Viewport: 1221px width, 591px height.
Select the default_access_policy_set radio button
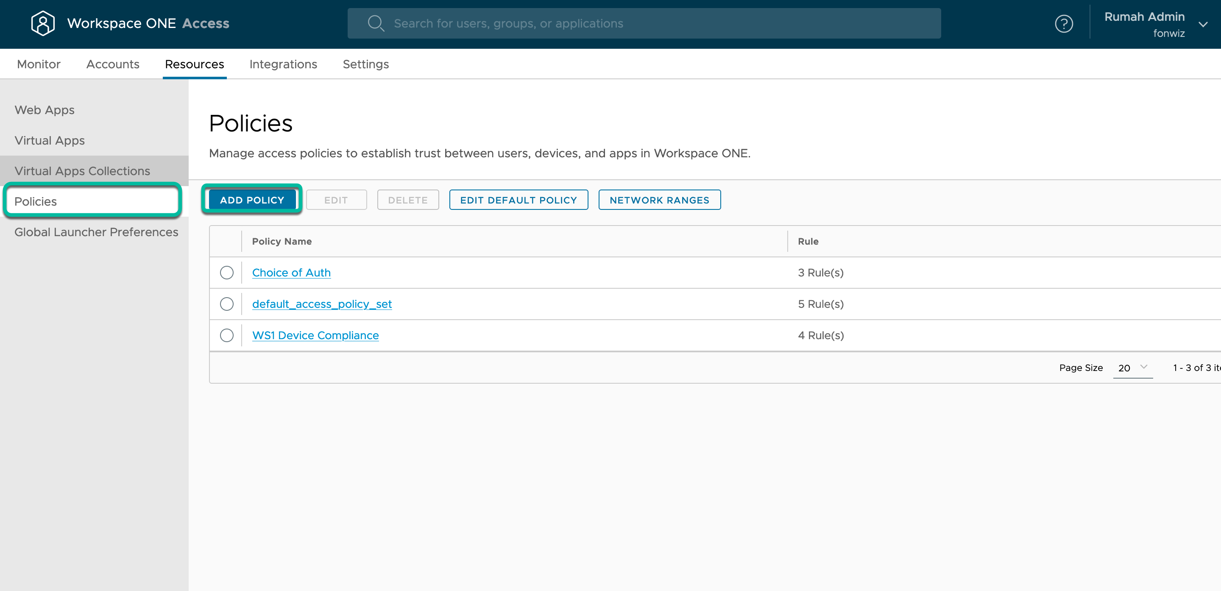(x=226, y=304)
